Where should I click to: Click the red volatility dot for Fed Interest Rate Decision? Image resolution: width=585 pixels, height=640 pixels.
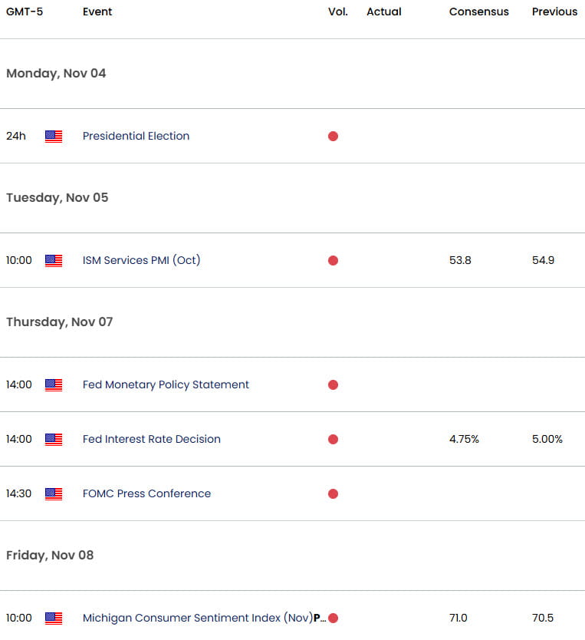click(333, 439)
